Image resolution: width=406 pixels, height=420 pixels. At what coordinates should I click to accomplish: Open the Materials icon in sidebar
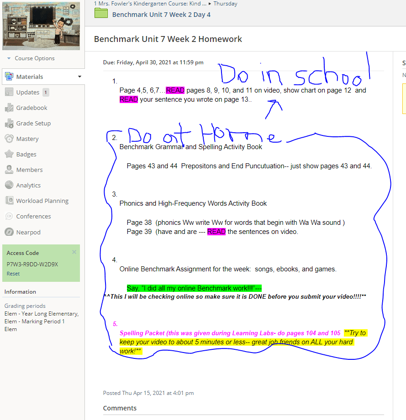tap(9, 77)
